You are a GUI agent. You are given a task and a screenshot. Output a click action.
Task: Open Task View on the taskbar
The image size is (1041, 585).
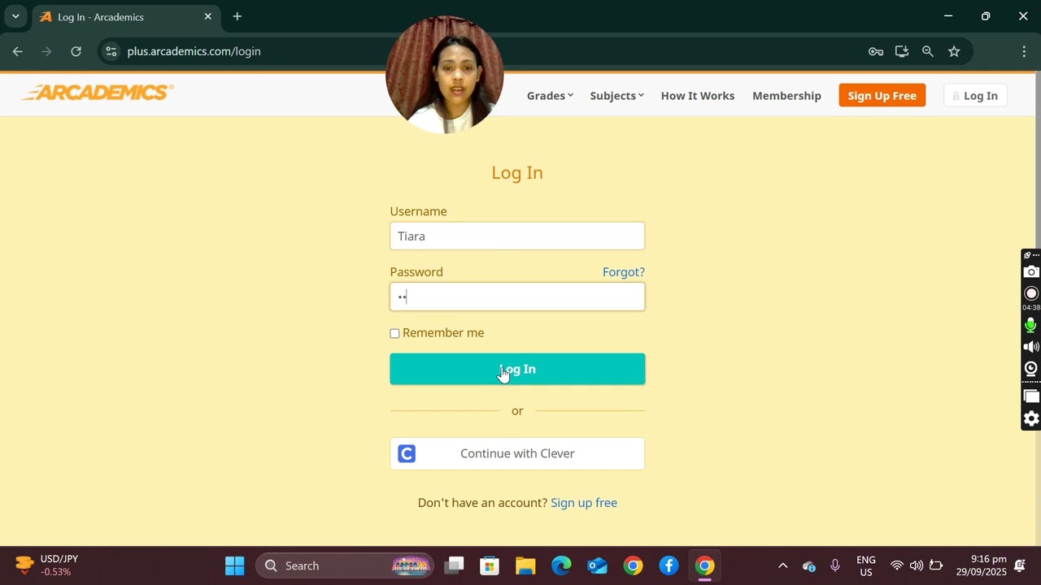[x=455, y=565]
